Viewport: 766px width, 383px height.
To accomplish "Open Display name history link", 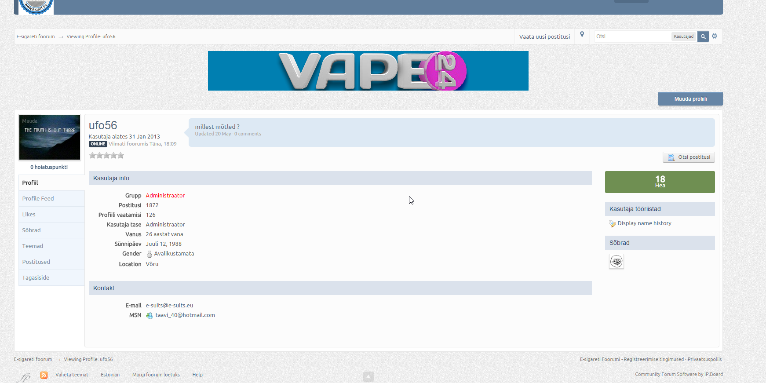I will coord(644,223).
